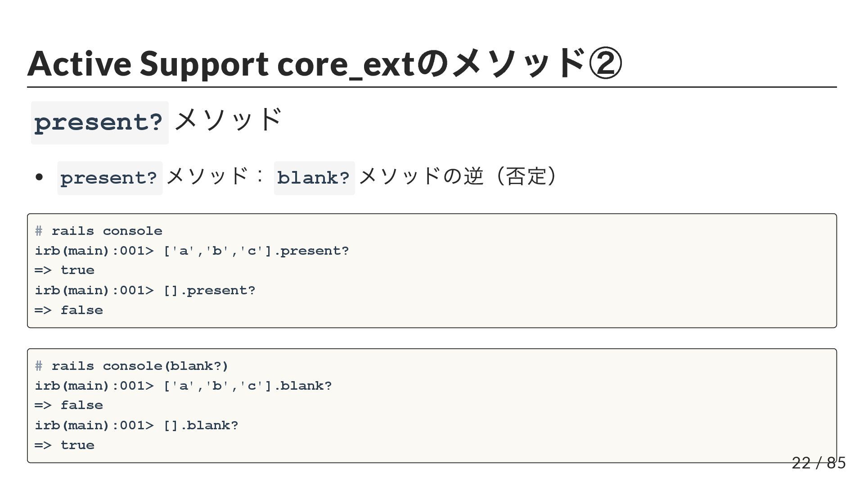The image size is (864, 486).
Task: Select the inline 'blank?' code in the bullet
Action: (x=314, y=178)
